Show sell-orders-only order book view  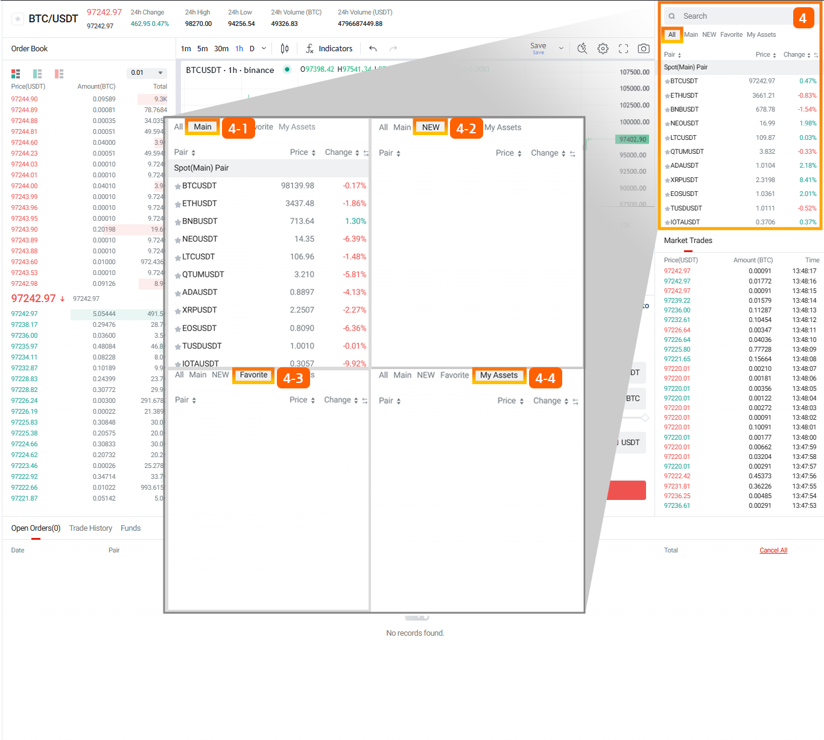coord(59,74)
